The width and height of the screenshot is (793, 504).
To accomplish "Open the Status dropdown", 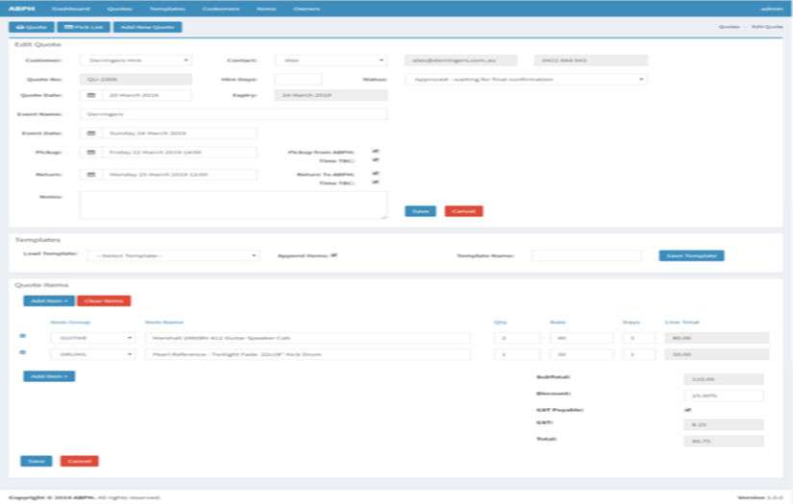I will (x=526, y=80).
